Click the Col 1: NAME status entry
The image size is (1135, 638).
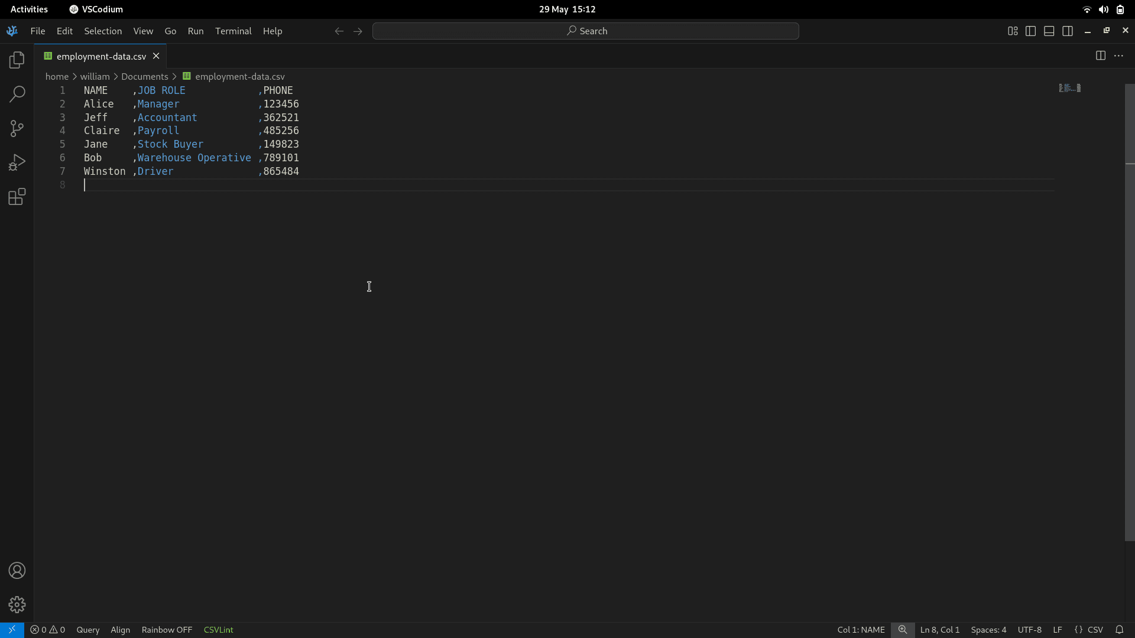pyautogui.click(x=861, y=630)
